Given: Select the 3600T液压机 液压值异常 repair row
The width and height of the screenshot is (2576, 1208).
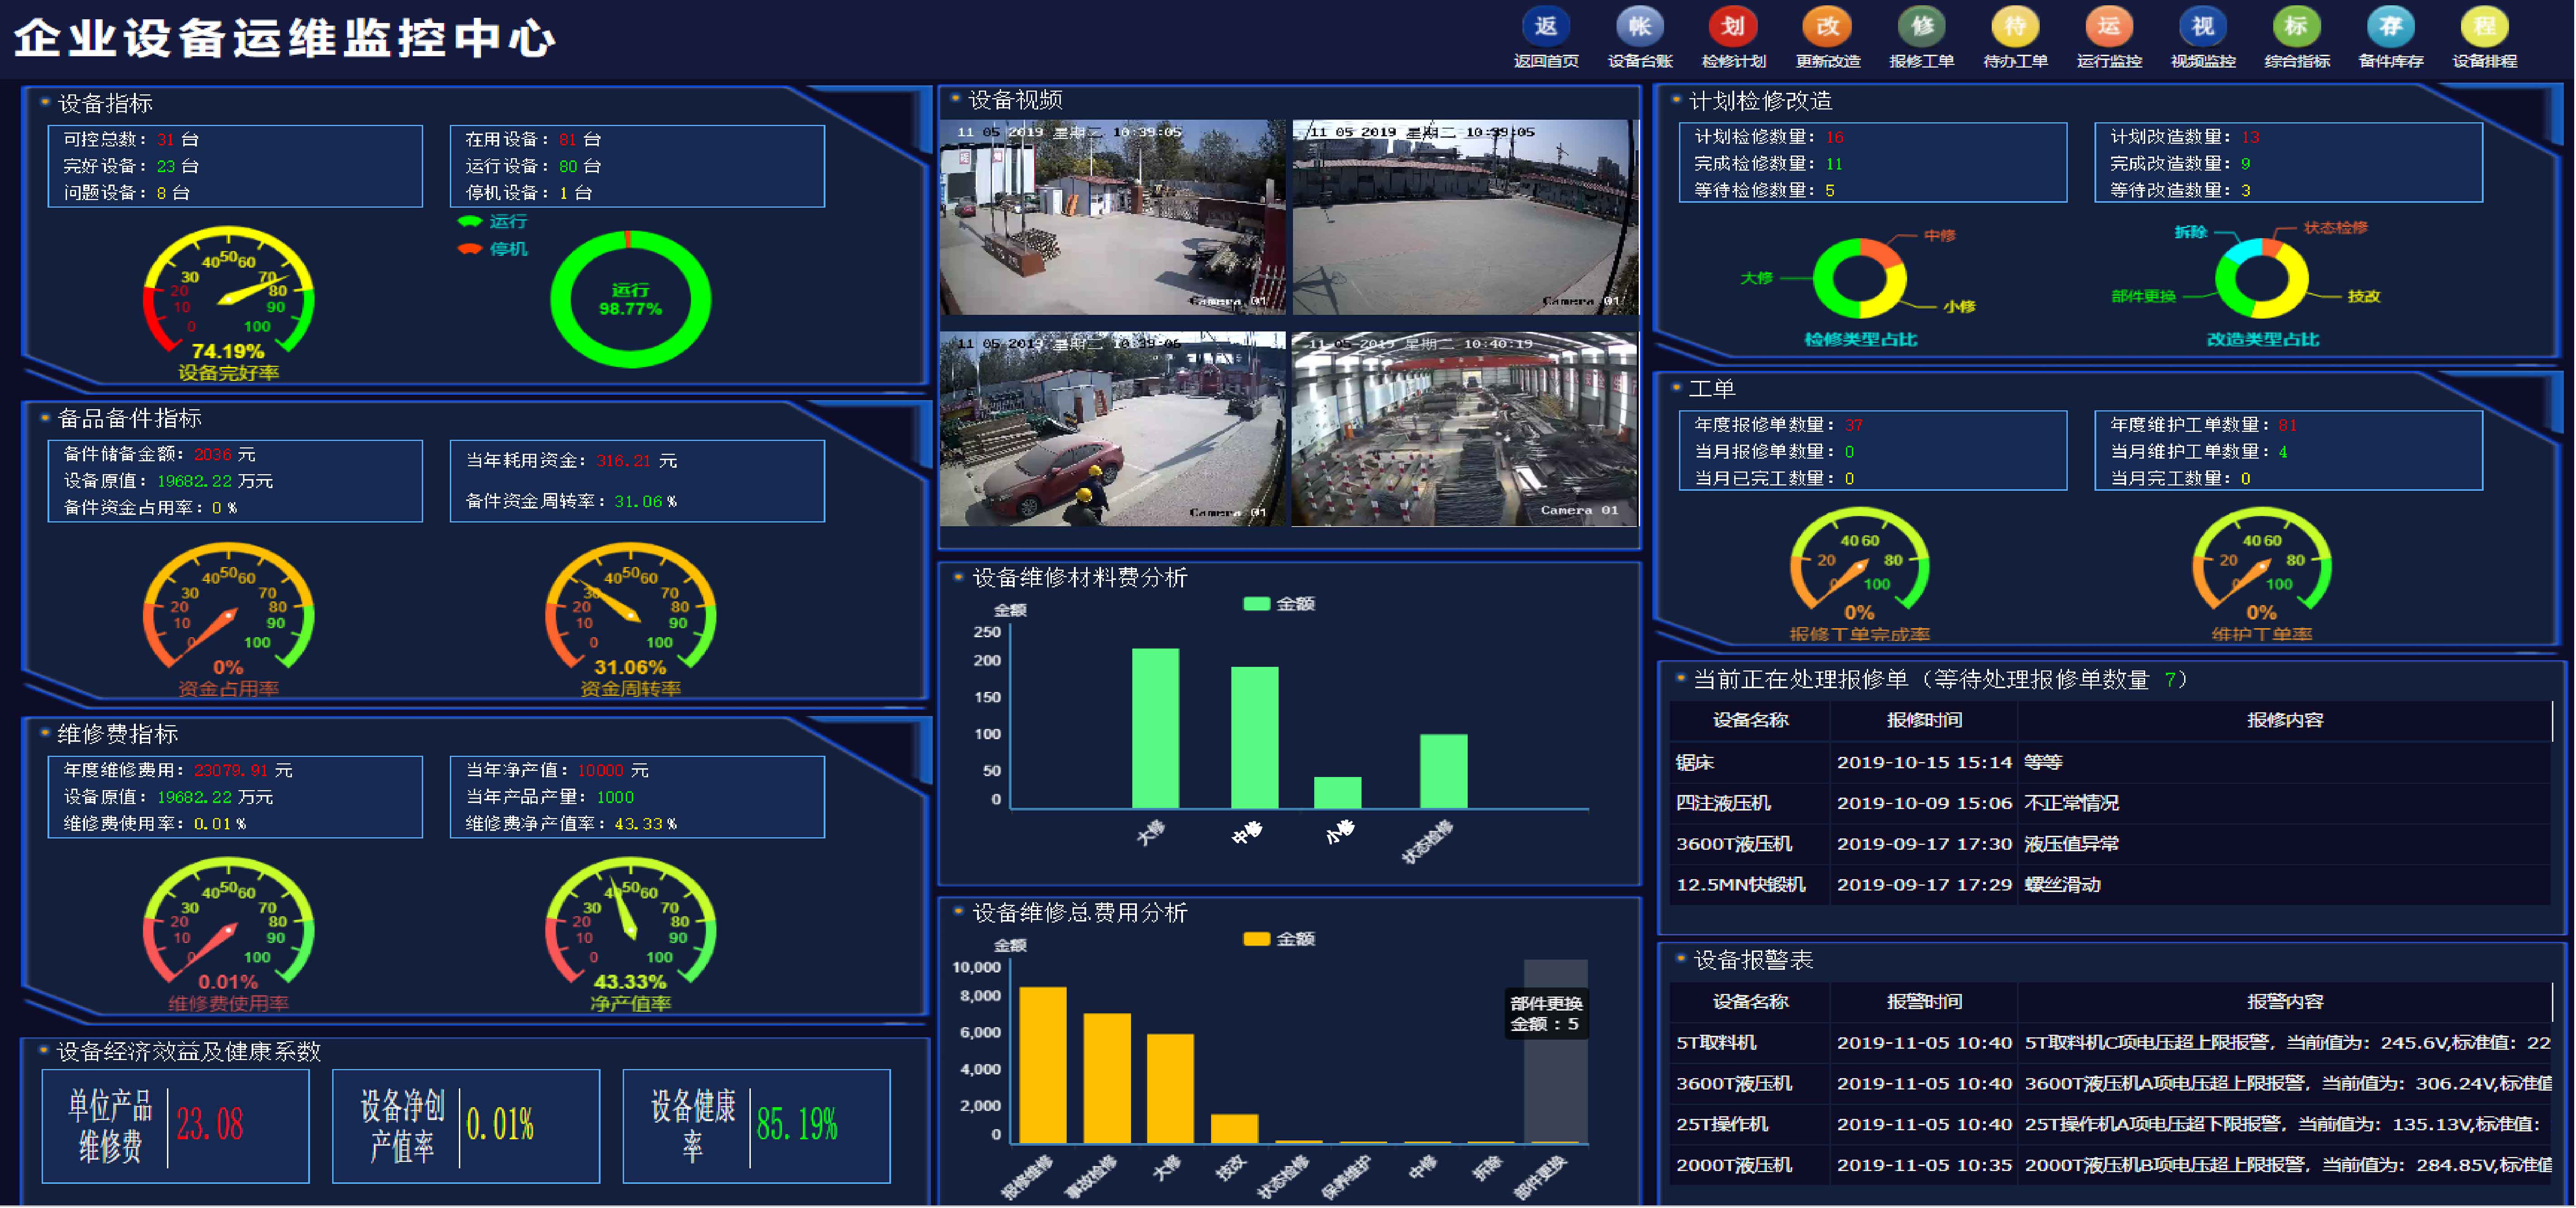Looking at the screenshot, I should click(2110, 844).
